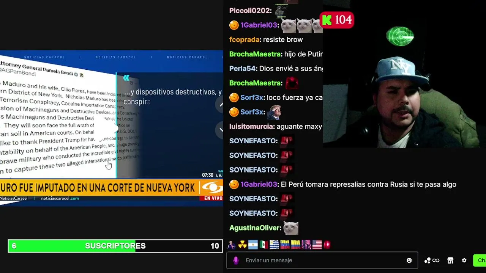Pick the first Trump emote in quick emote bar
This screenshot has height=273, width=486.
[x=232, y=245]
